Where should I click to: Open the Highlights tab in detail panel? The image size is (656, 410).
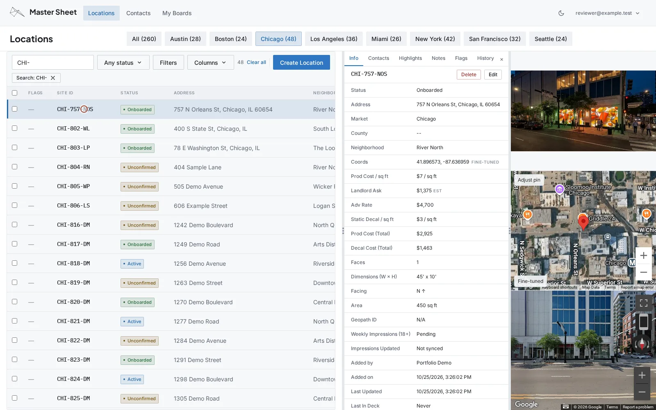tap(410, 58)
